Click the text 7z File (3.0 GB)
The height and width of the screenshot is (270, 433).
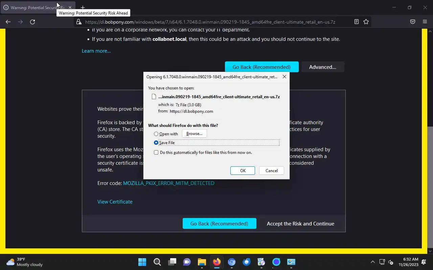click(188, 105)
